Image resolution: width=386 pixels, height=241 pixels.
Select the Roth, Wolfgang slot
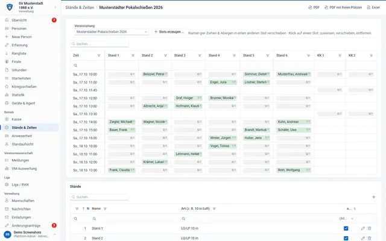[x=294, y=170]
